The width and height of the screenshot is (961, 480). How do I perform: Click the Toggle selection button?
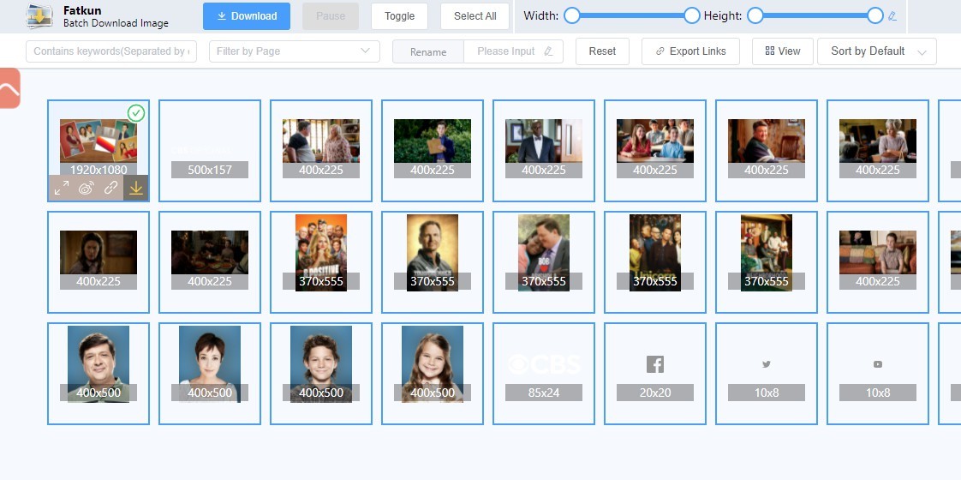click(x=400, y=16)
